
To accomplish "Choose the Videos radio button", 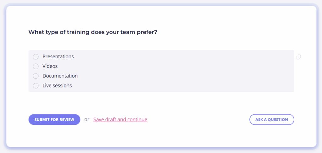I will point(36,66).
